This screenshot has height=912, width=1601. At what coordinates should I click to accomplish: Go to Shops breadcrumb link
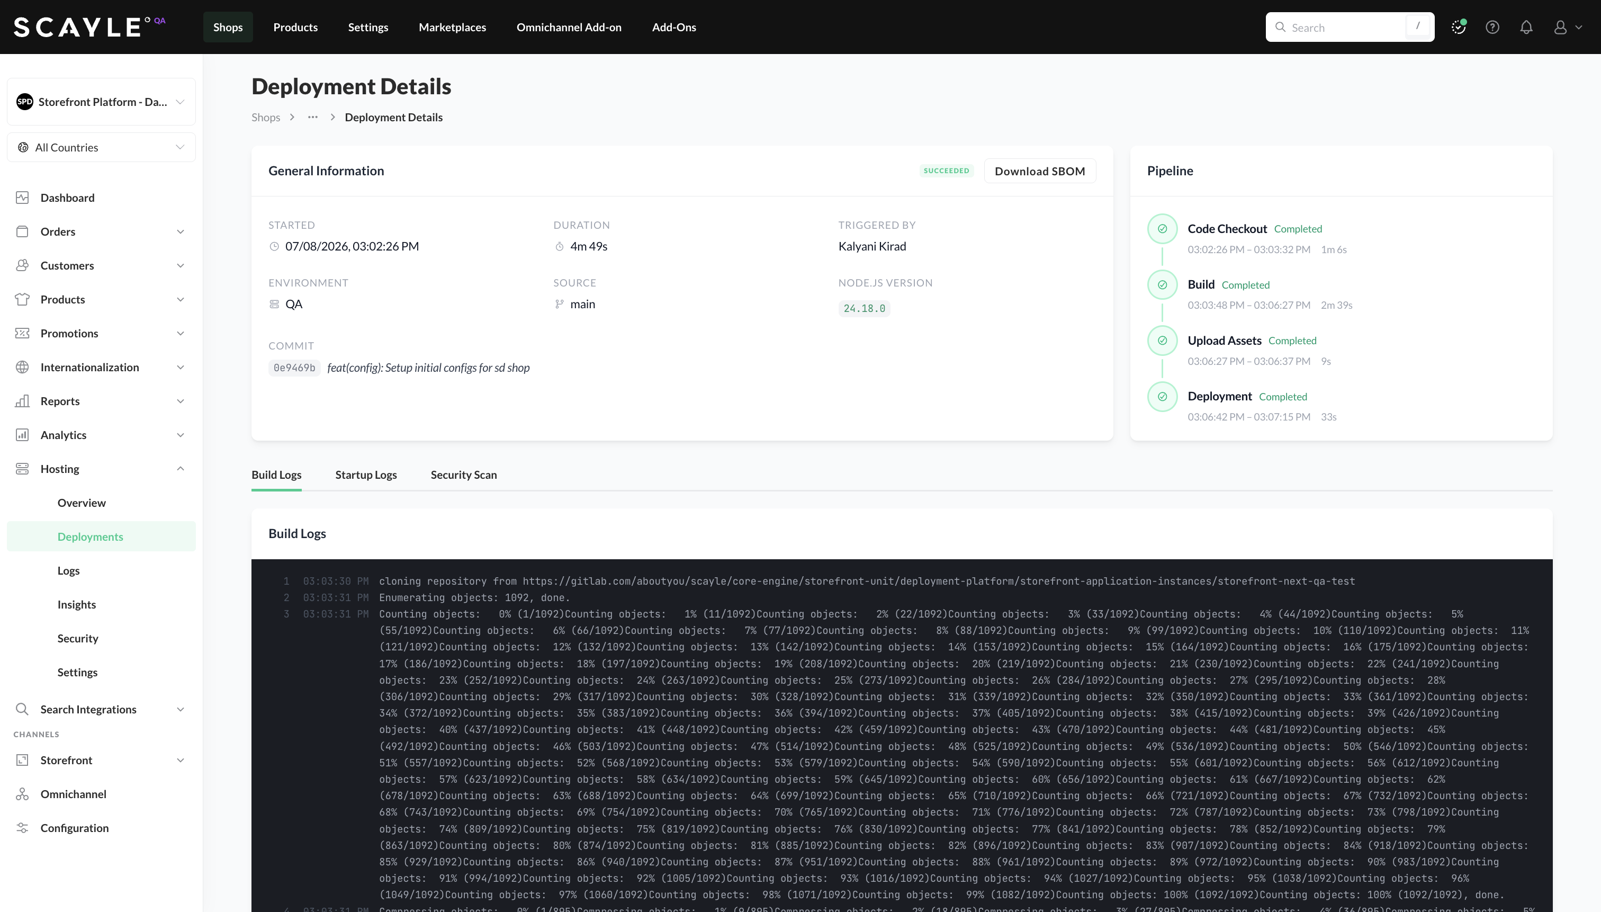[265, 117]
